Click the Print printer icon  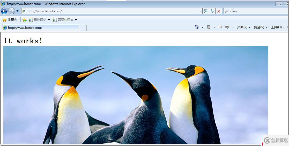[x=227, y=27]
